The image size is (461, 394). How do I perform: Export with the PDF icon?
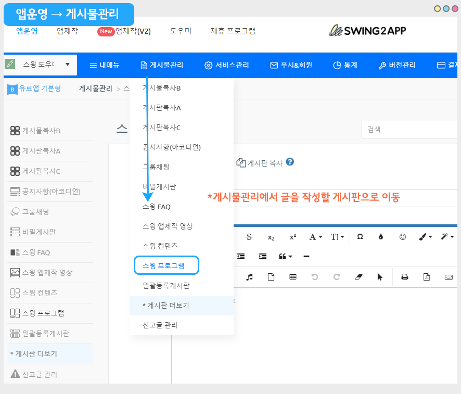427,277
